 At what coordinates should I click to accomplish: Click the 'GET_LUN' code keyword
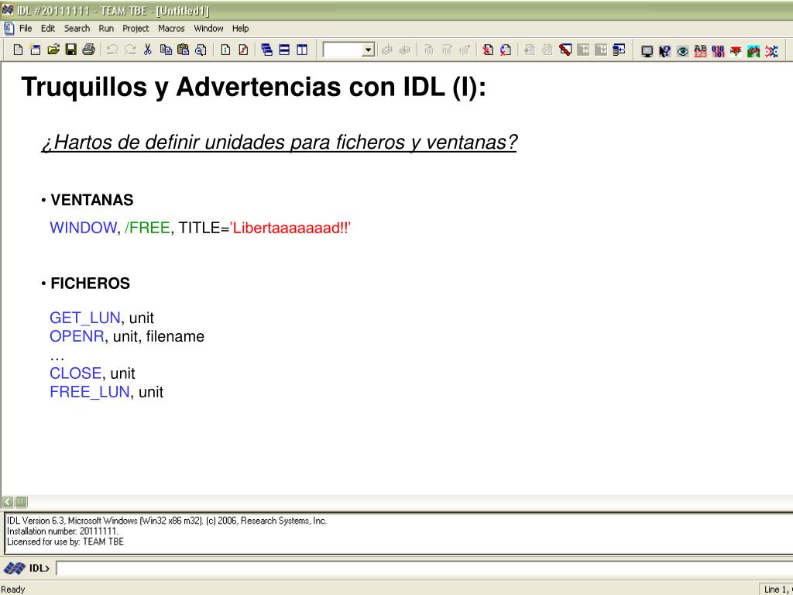click(85, 318)
